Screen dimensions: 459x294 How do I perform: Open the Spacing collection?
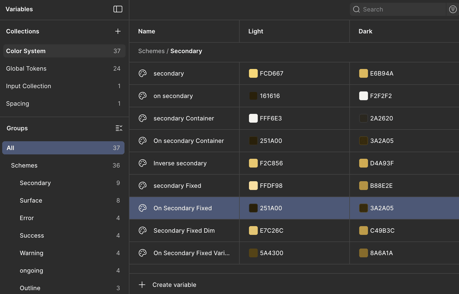[18, 103]
